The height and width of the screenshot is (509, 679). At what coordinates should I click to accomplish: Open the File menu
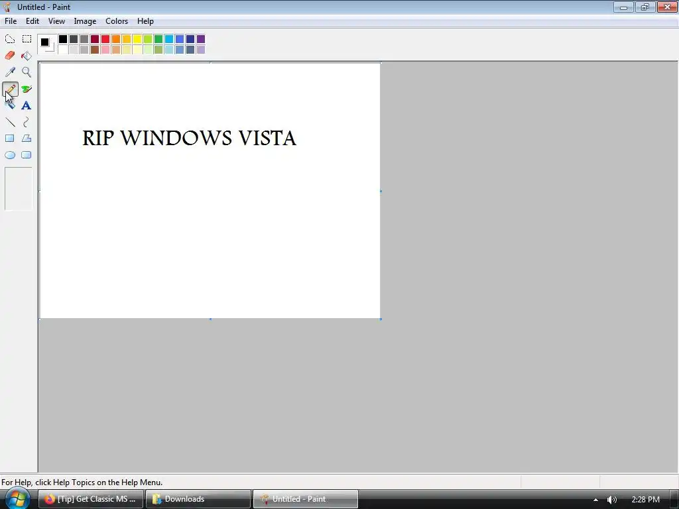(11, 21)
